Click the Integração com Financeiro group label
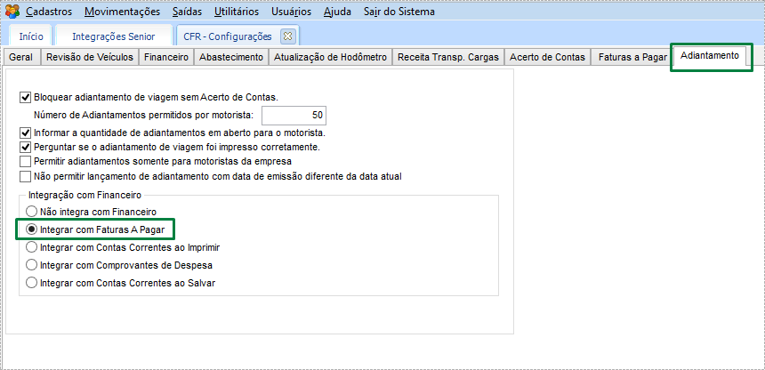The height and width of the screenshot is (370, 765). pyautogui.click(x=85, y=196)
